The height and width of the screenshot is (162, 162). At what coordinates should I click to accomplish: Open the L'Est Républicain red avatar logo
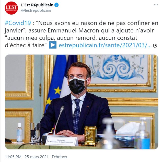click(x=11, y=8)
